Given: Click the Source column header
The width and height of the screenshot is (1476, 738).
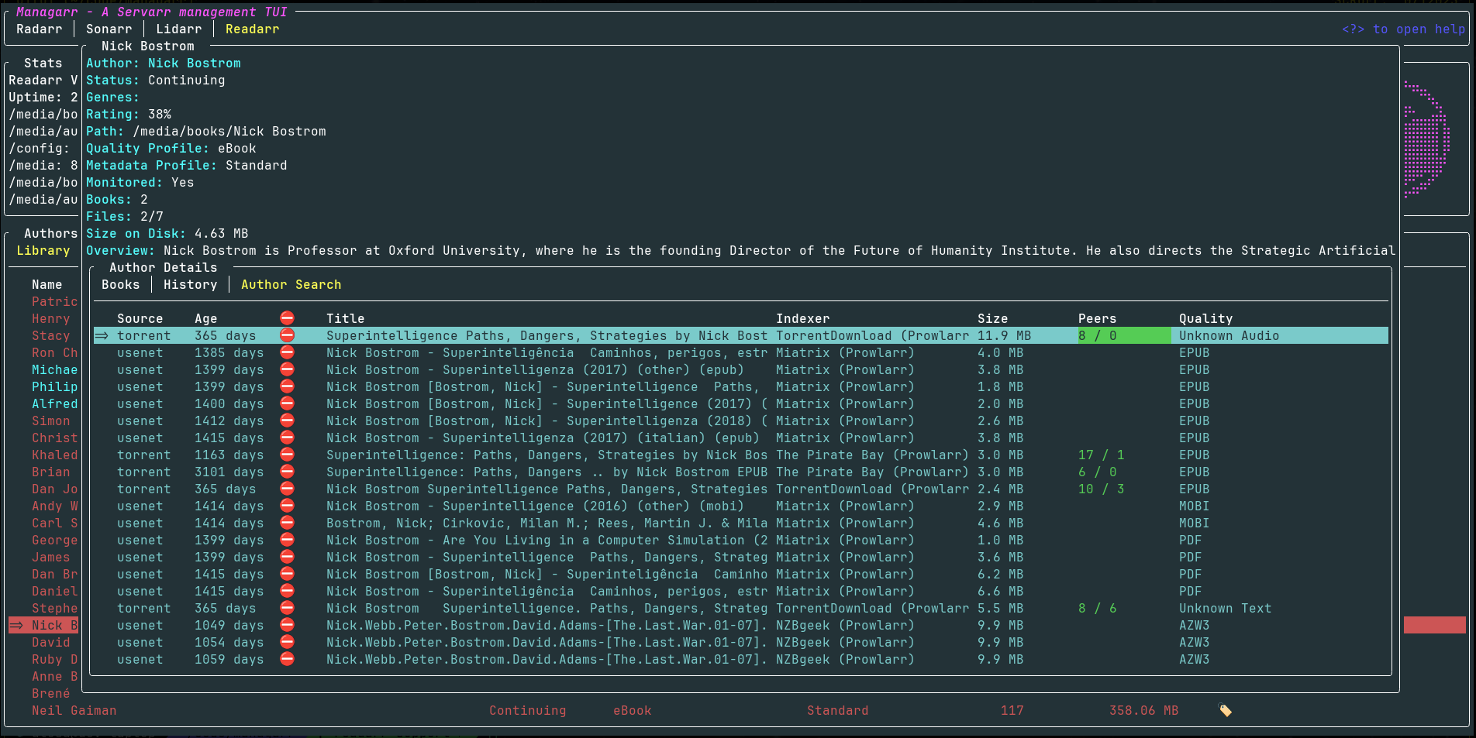Looking at the screenshot, I should (140, 318).
